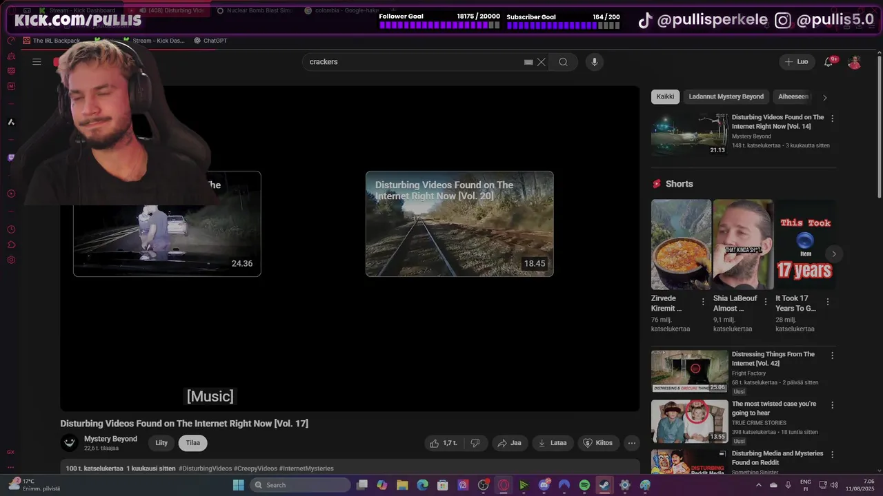Screen dimensions: 883x496
Task: Open most twisted case thumbnail
Action: coord(690,421)
